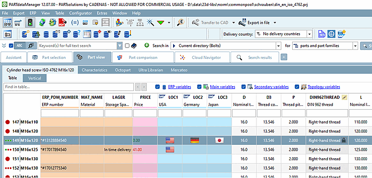Open the keyword search history dropdown
The width and height of the screenshot is (372, 178).
pos(120,45)
